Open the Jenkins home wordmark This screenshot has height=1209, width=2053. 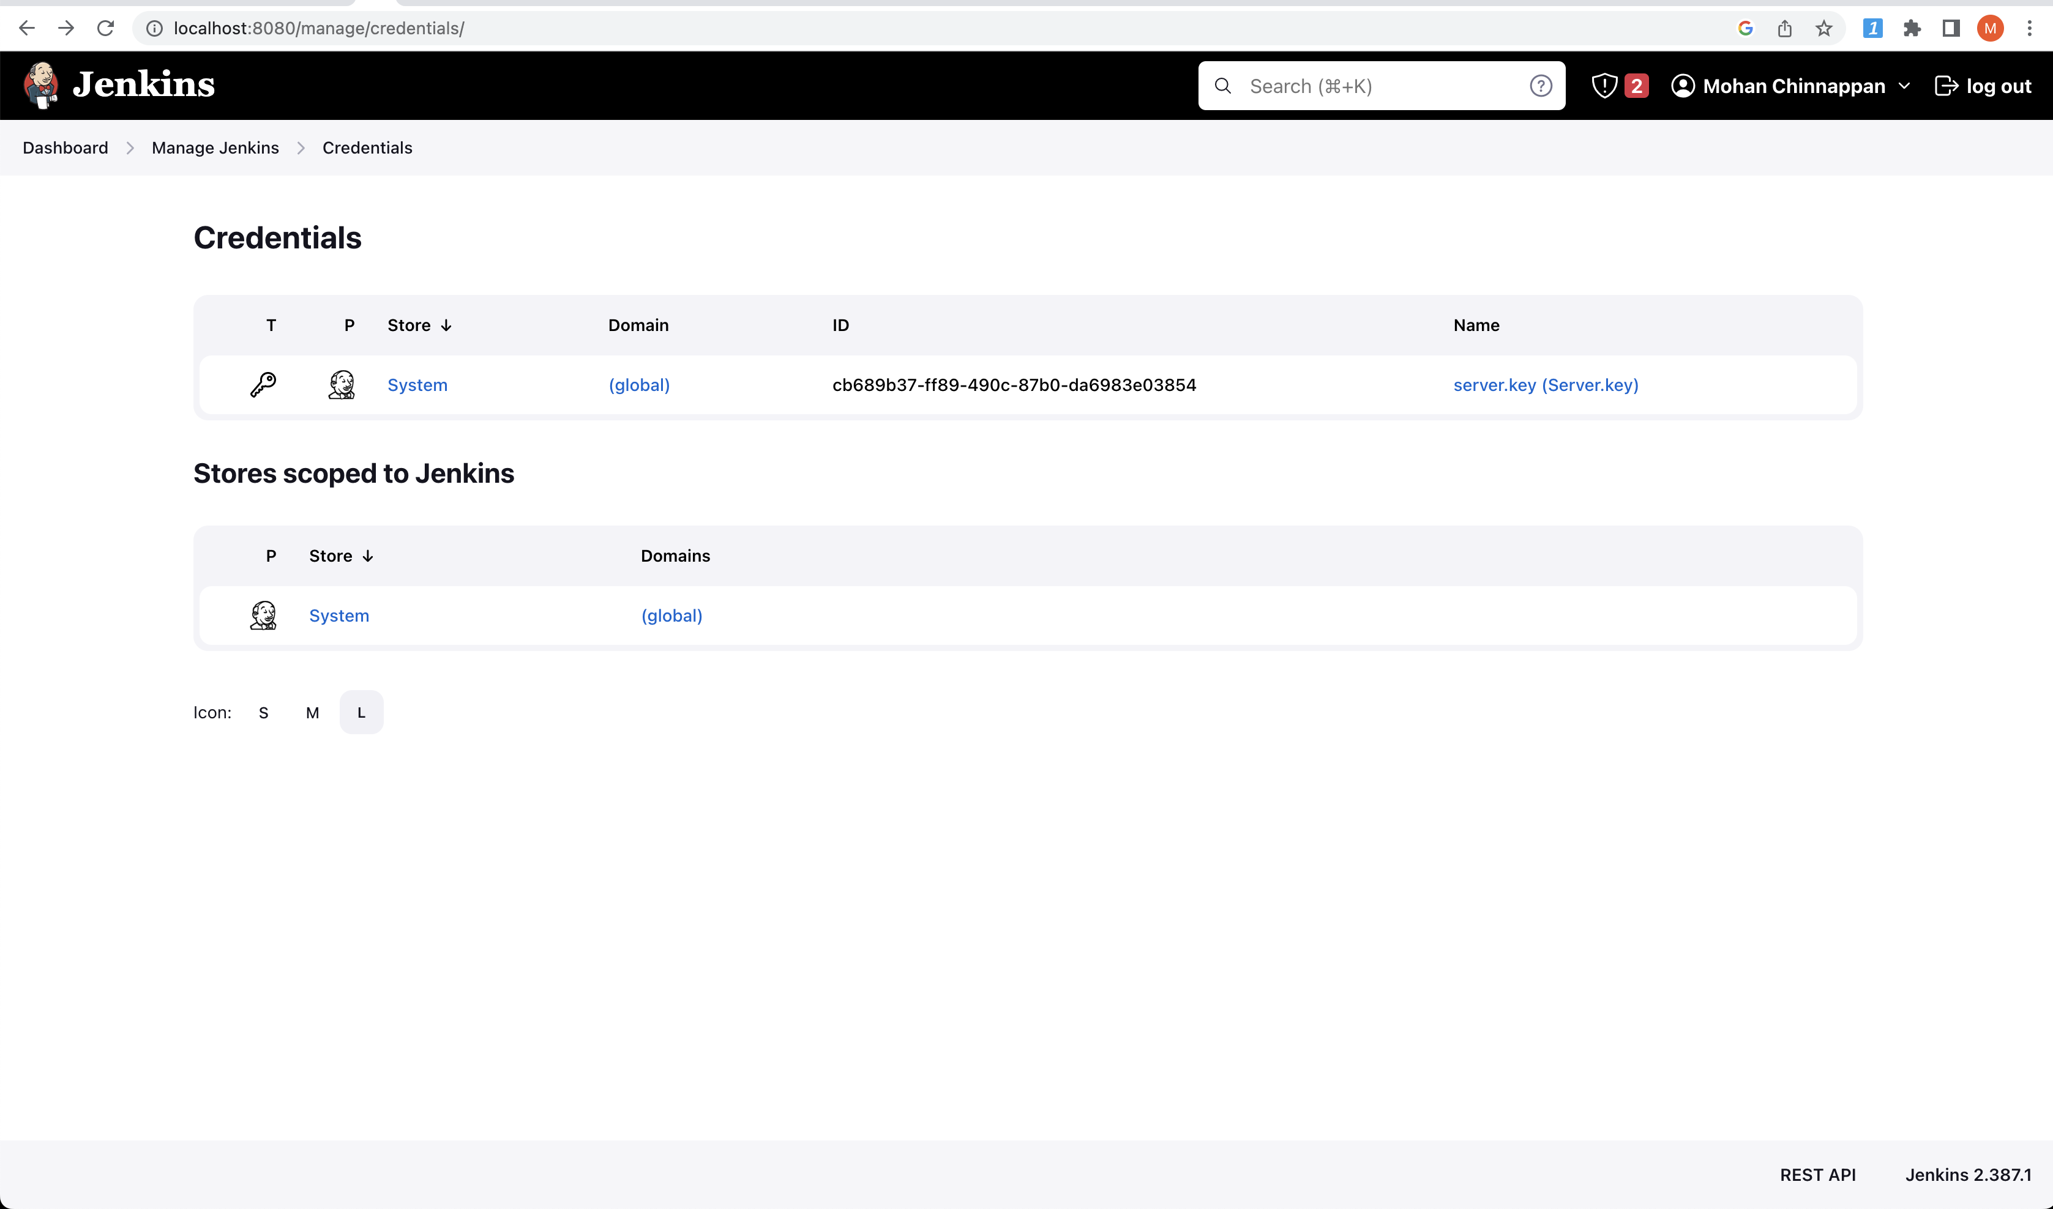point(143,84)
